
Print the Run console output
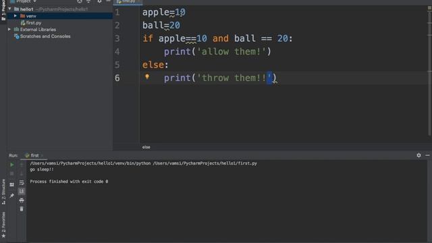click(x=22, y=200)
